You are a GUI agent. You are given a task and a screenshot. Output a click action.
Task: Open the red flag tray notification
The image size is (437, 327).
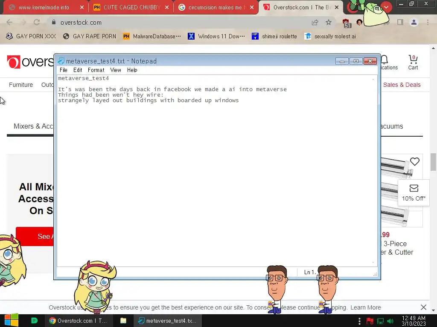pos(370,321)
